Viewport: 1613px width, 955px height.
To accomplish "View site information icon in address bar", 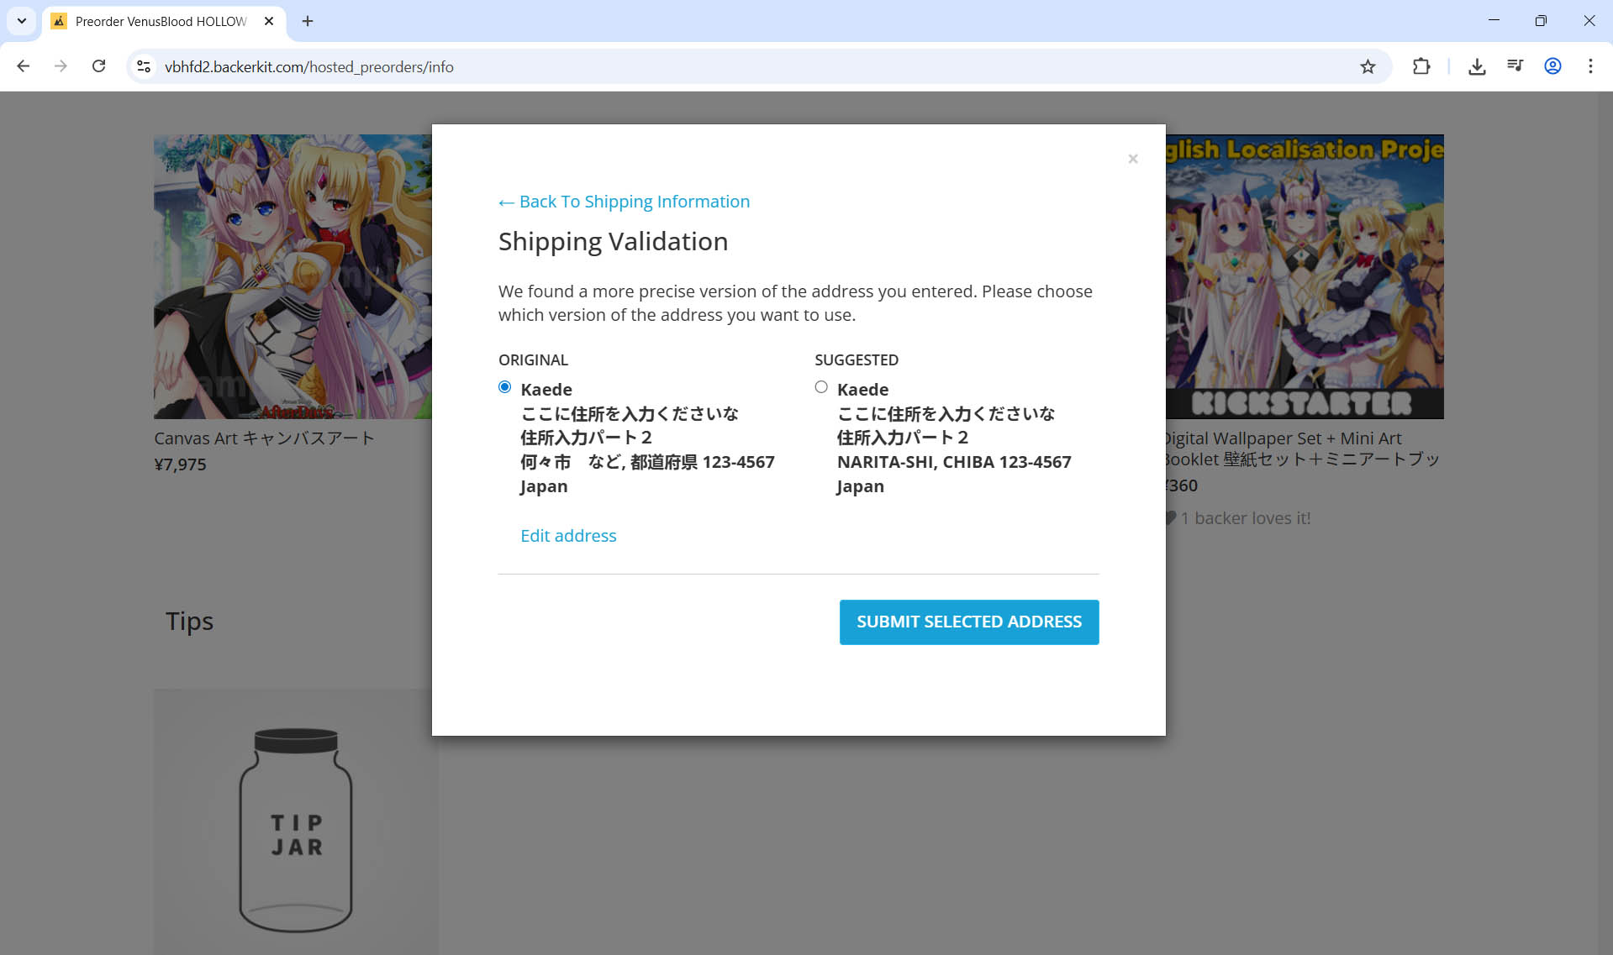I will 144,67.
